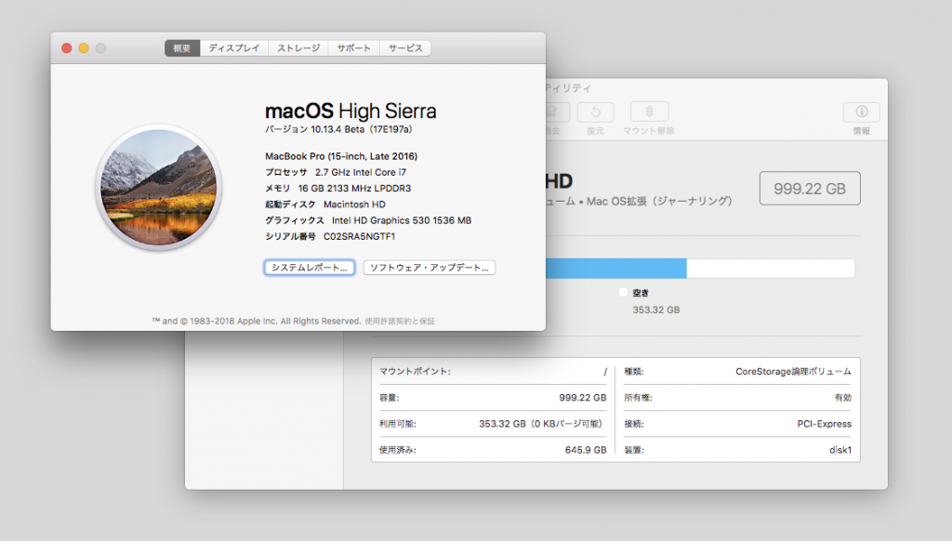Click the マウント解除 unmount icon in Disk Utility
Viewport: 952px width, 541px height.
[x=649, y=112]
